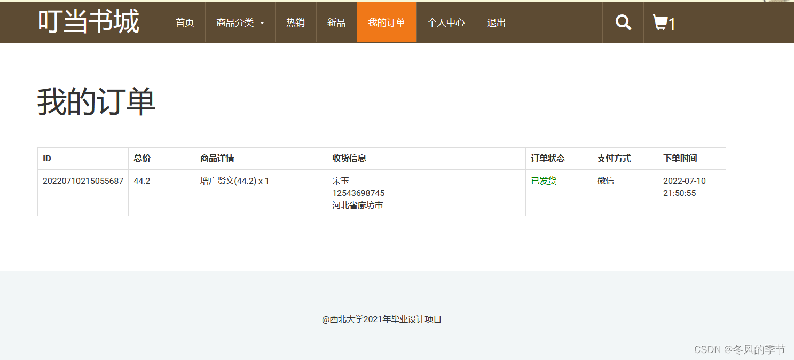Click recipient name 宋玉
This screenshot has width=794, height=360.
[341, 181]
